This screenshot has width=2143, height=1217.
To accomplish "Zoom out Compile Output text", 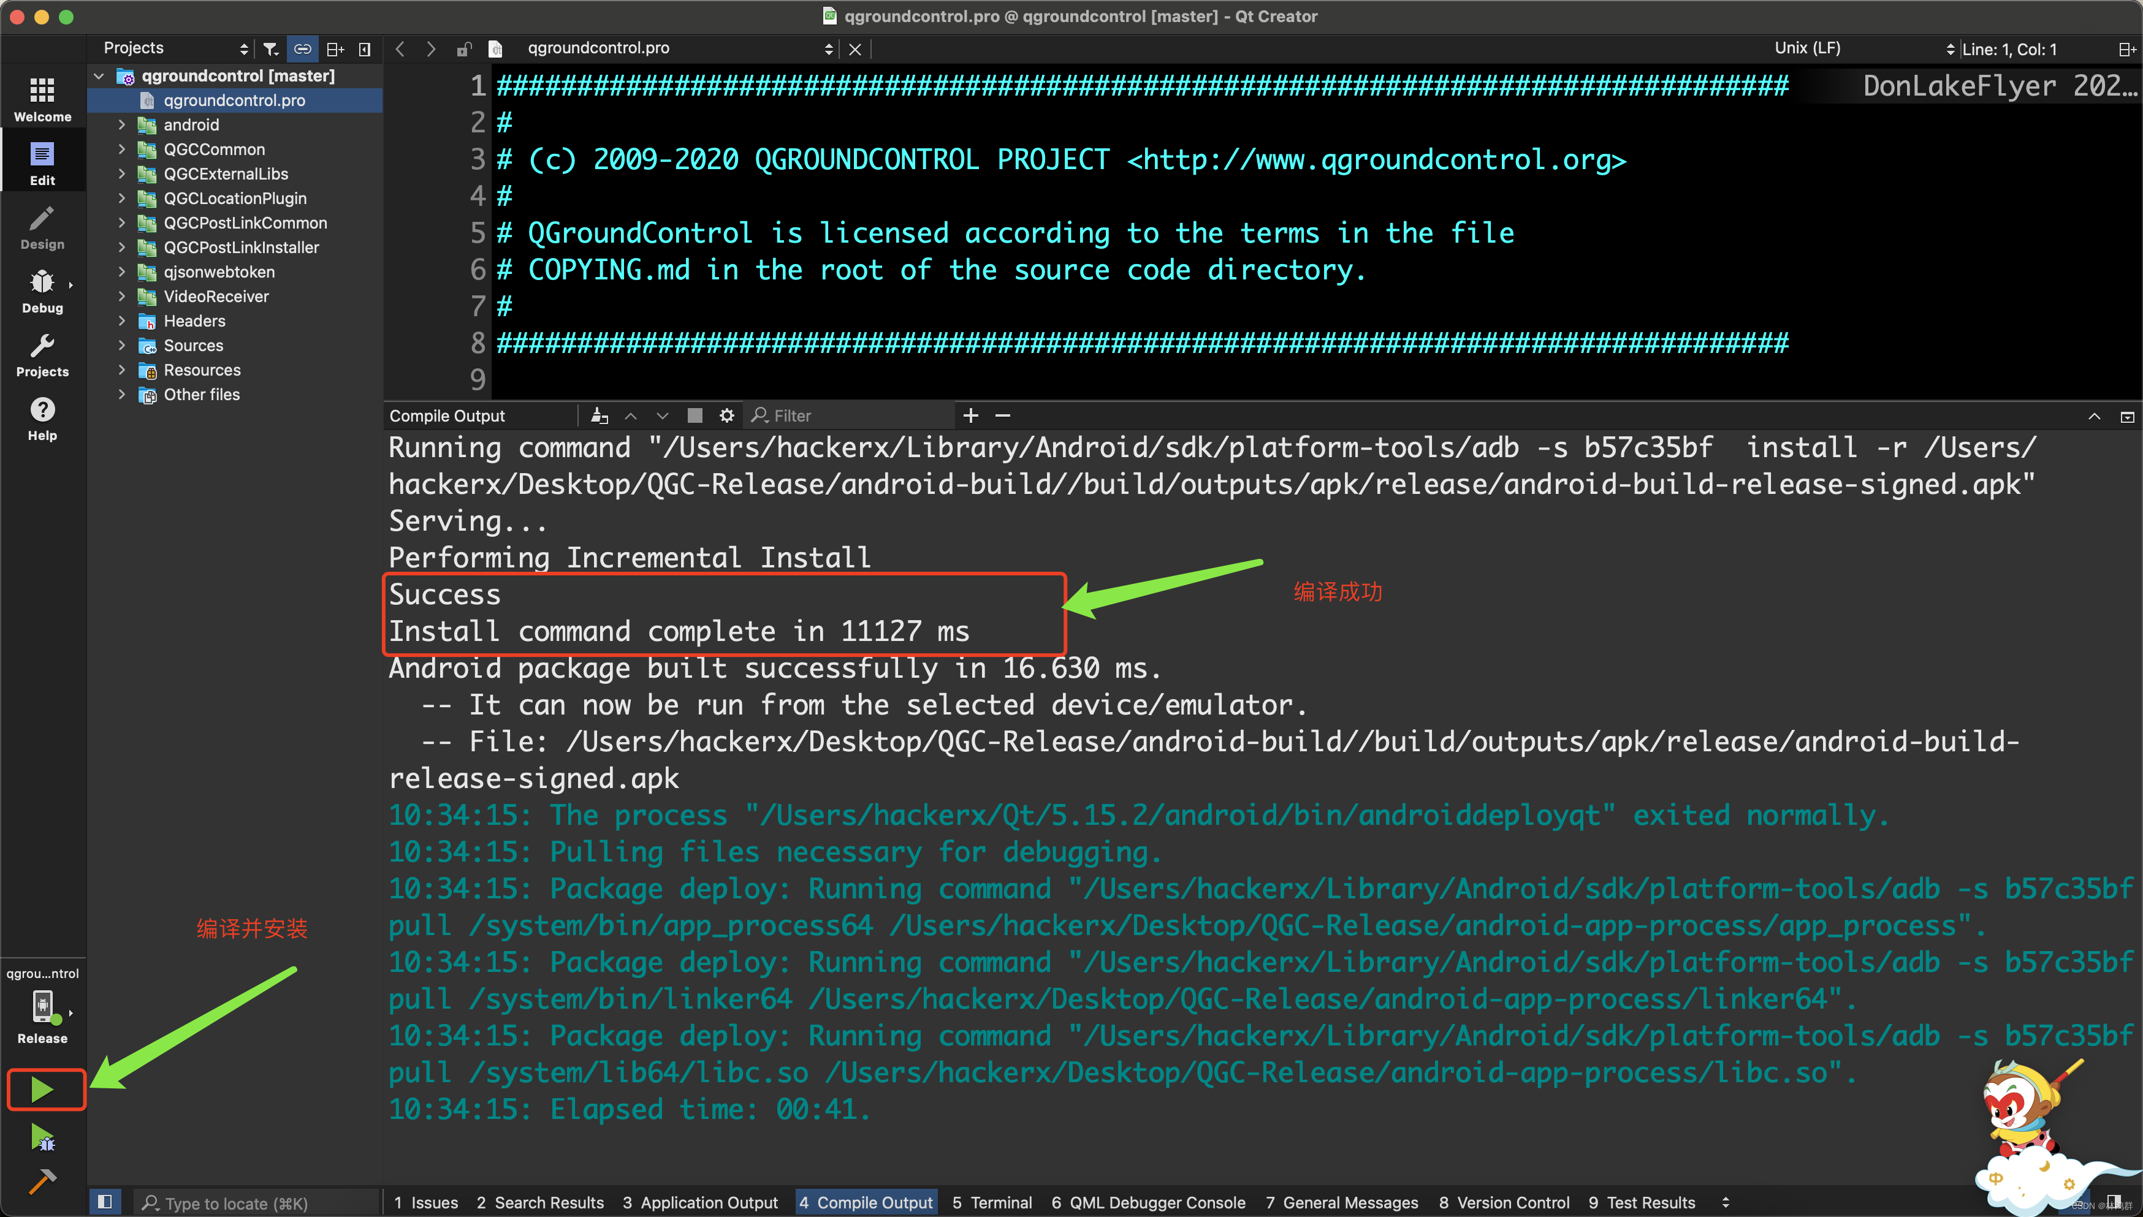I will [x=1002, y=415].
